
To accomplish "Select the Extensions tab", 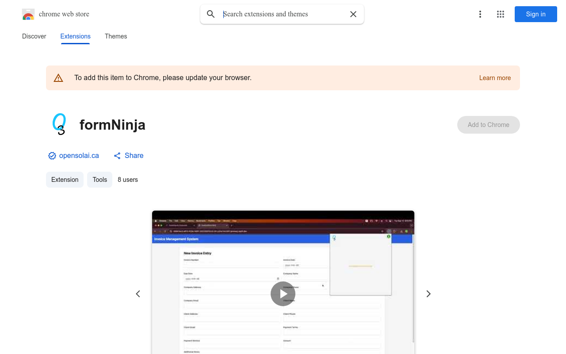I will (x=76, y=36).
